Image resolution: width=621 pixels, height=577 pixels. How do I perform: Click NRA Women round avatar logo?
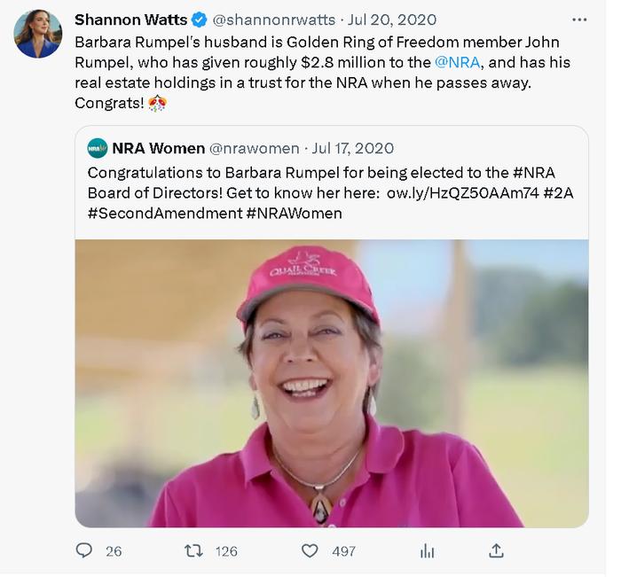(x=98, y=148)
